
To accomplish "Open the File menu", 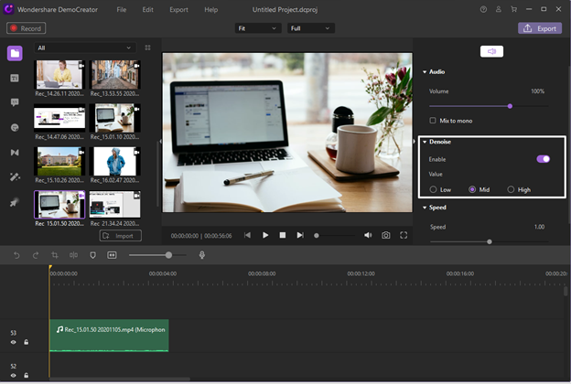I will tap(122, 9).
